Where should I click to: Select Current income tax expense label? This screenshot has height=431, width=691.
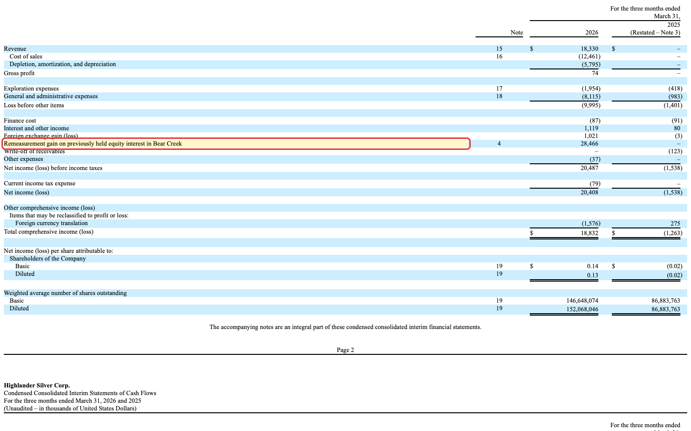[x=39, y=183]
